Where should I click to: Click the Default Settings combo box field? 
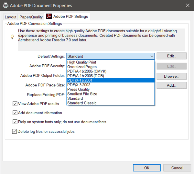pos(111,56)
